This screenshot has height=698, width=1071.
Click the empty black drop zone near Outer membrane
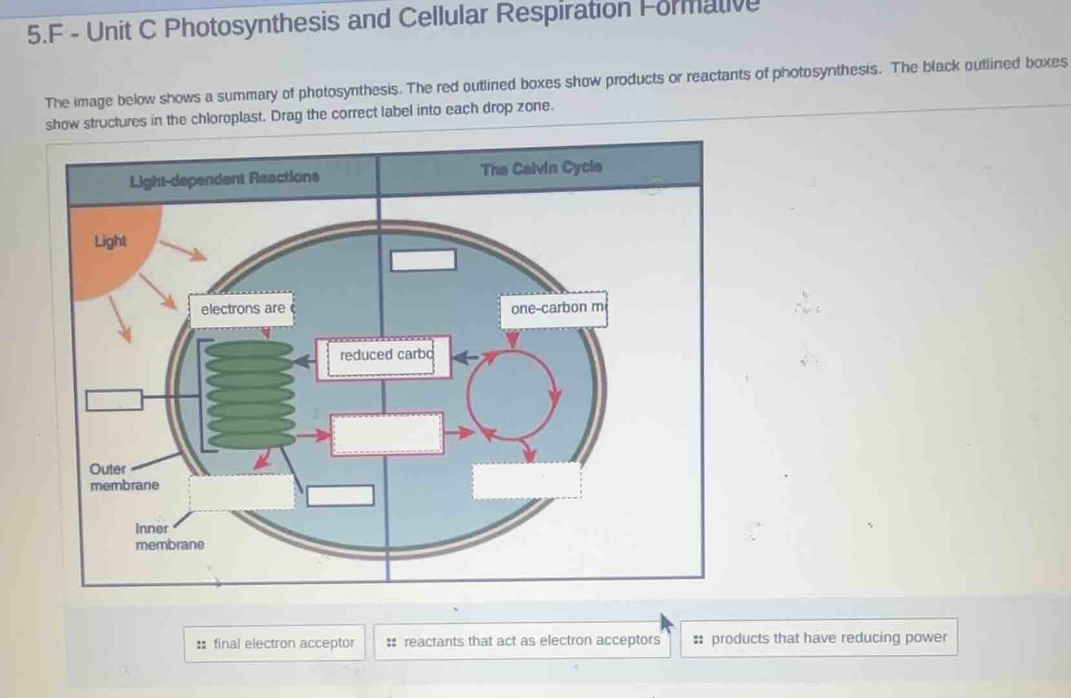click(115, 399)
